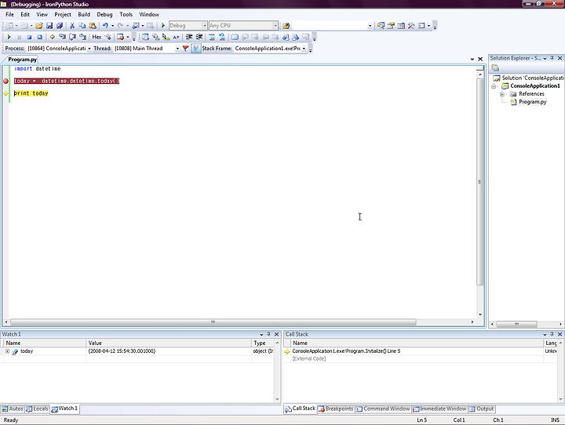Image resolution: width=565 pixels, height=425 pixels.
Task: Open file with the folder icon
Action: (39, 26)
